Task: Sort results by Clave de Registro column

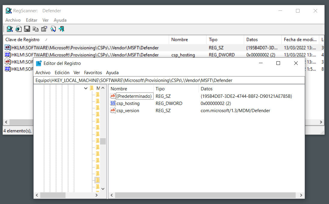Action: (23, 39)
